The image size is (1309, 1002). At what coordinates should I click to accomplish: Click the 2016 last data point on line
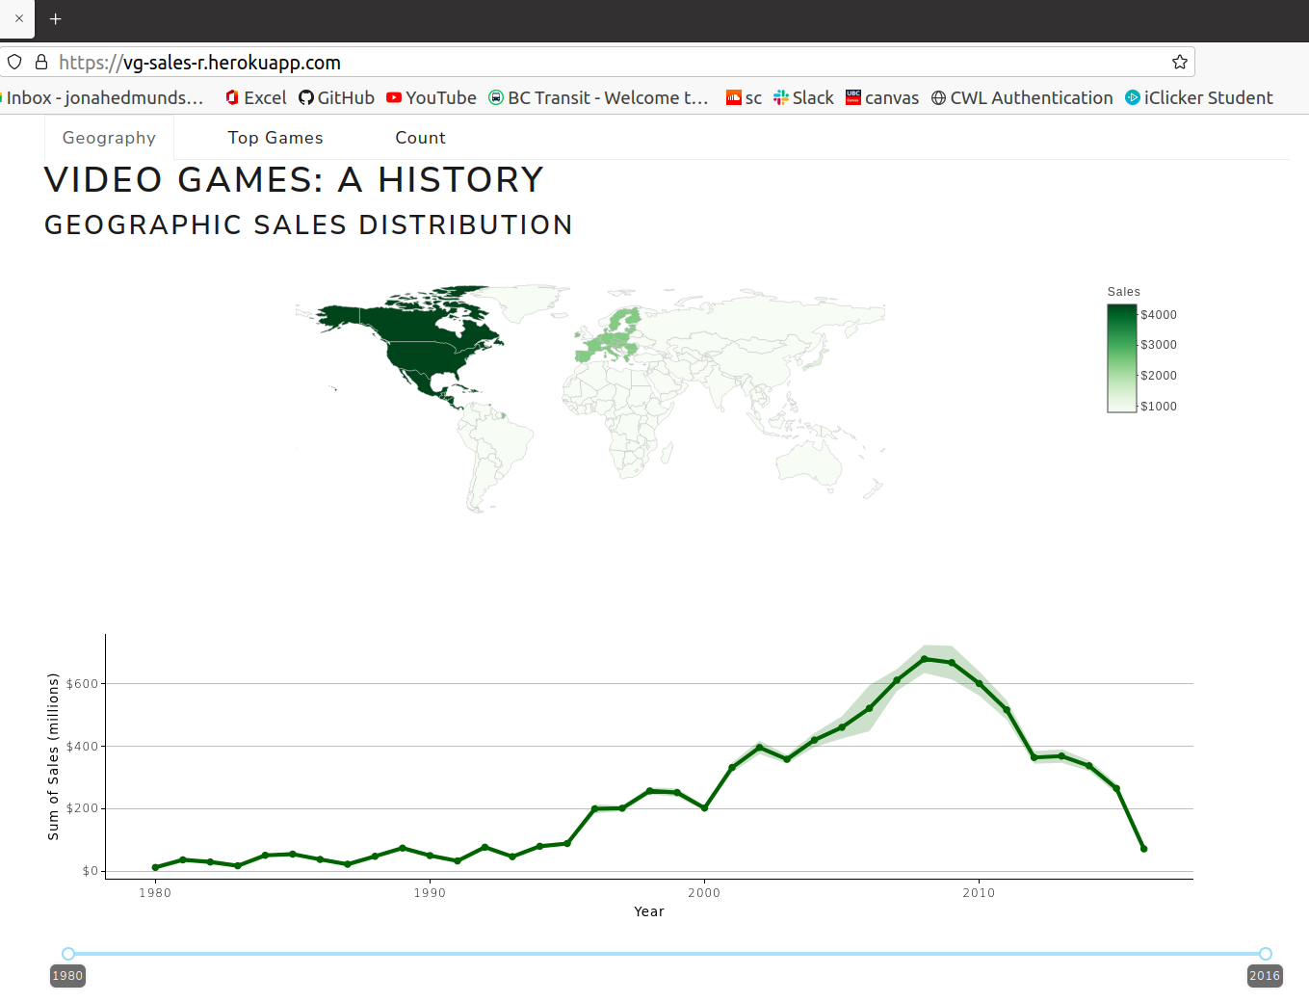coord(1143,849)
